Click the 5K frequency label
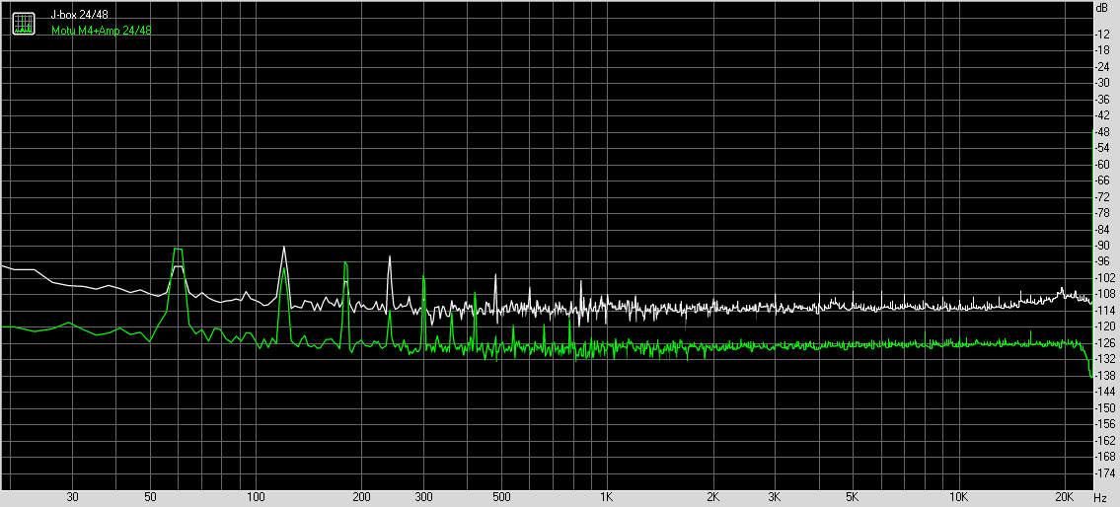This screenshot has width=1120, height=507. coord(853,497)
